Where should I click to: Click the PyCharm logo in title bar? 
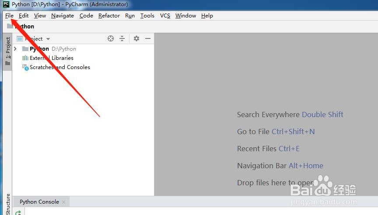6,4
